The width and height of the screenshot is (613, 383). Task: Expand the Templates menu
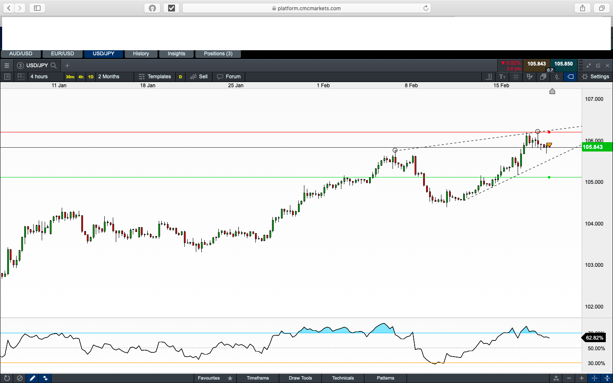[155, 77]
